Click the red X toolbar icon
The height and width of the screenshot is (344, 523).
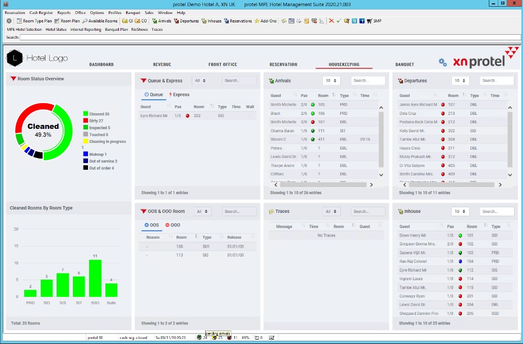331,21
